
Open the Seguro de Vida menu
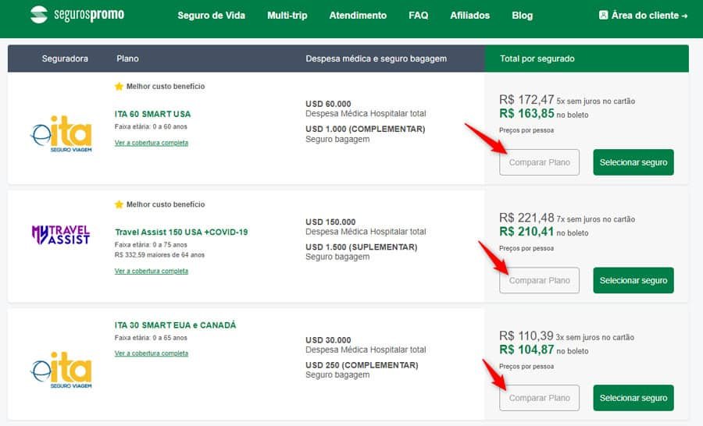[211, 16]
